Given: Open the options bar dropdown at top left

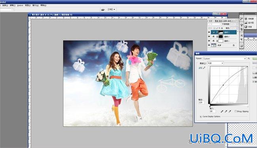Looking at the screenshot, I should [x=7, y=10].
